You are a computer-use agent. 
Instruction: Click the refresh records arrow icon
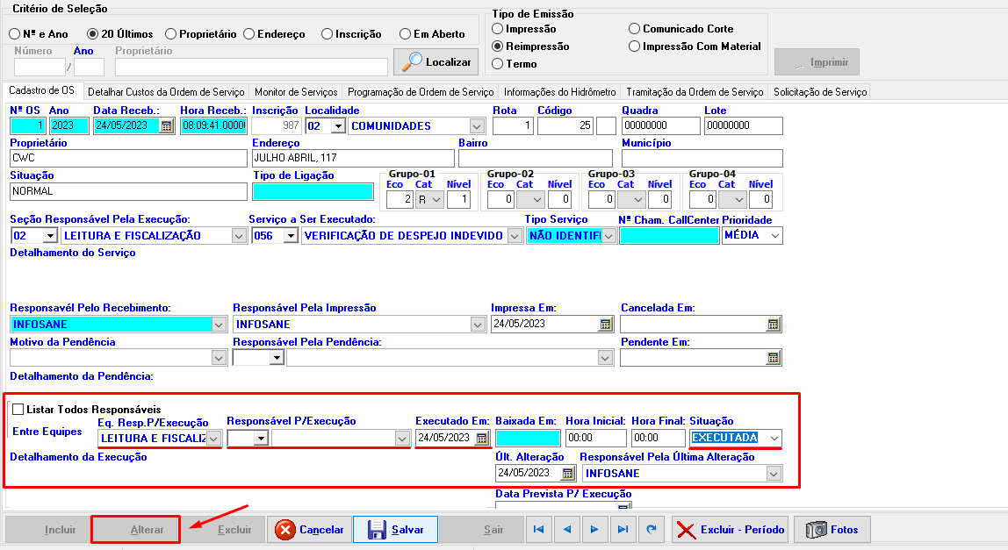point(651,530)
